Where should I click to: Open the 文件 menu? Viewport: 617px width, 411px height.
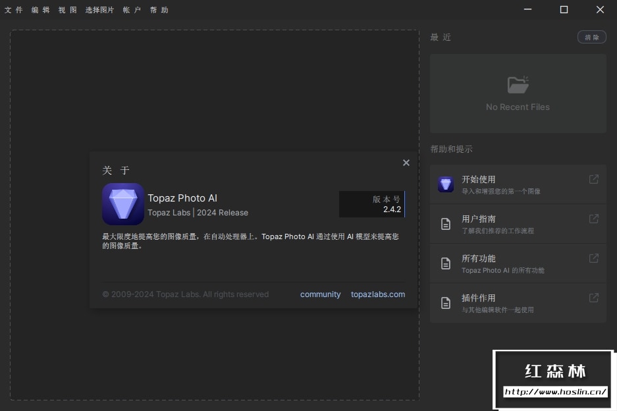[x=13, y=10]
